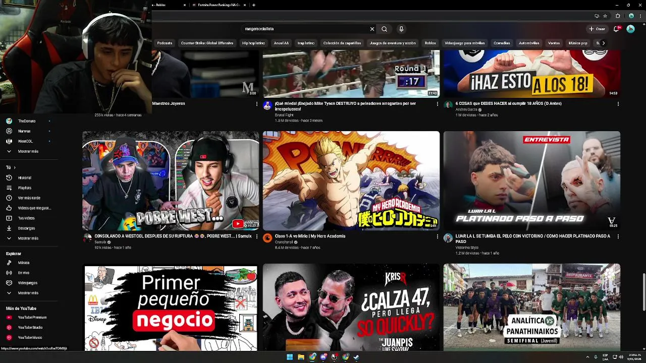The height and width of the screenshot is (363, 646).
Task: Open new browser tab
Action: point(254,5)
